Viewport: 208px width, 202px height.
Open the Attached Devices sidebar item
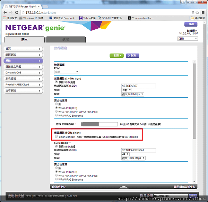coord(23,67)
